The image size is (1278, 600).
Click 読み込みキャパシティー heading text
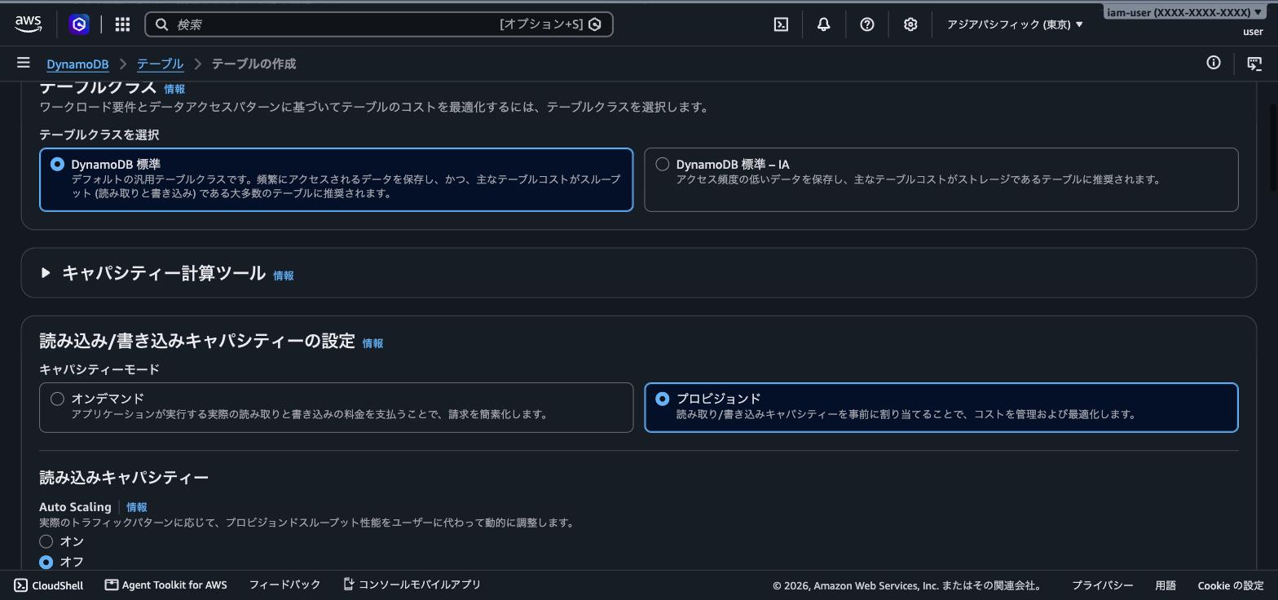(124, 477)
